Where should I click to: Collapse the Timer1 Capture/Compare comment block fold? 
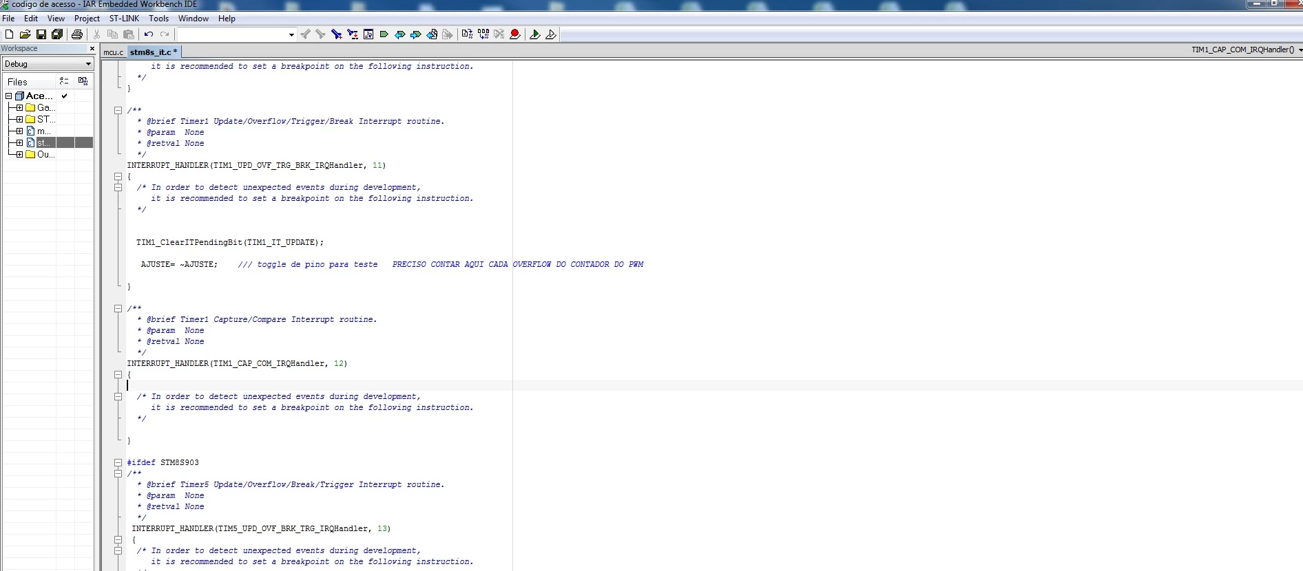tap(118, 308)
